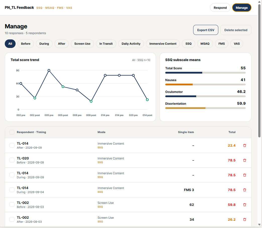Image resolution: width=262 pixels, height=228 pixels.
Task: Click the page vertical scrollbar thumb
Action: click(259, 71)
